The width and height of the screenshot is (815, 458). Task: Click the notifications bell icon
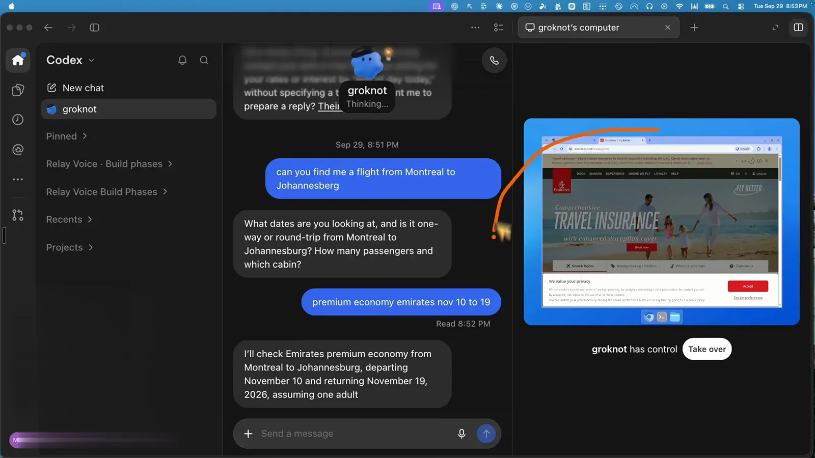point(182,60)
